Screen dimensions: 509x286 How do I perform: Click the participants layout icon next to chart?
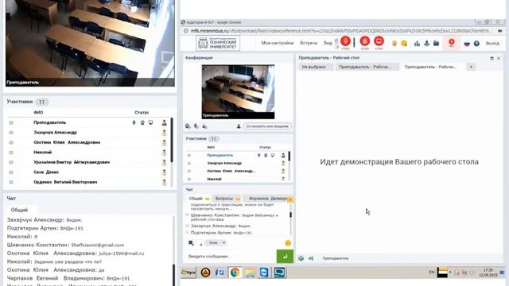tap(426, 44)
